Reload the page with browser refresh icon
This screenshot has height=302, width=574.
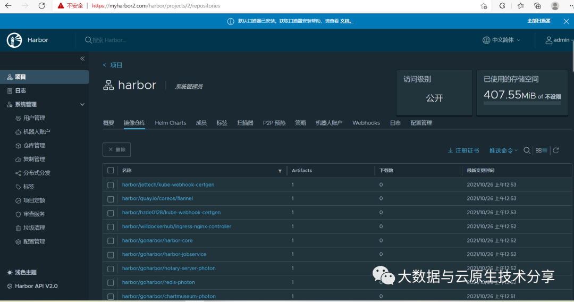pyautogui.click(x=42, y=6)
